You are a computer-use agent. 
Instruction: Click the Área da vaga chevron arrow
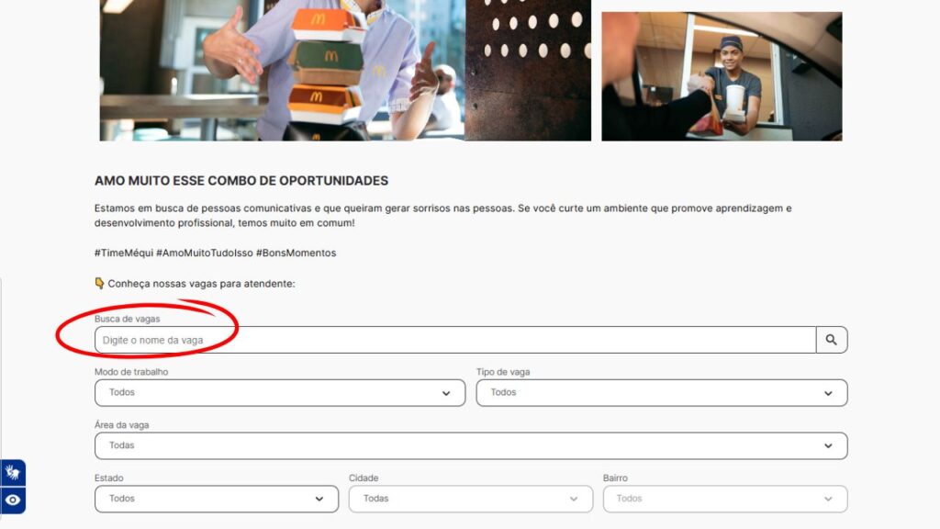click(x=828, y=446)
